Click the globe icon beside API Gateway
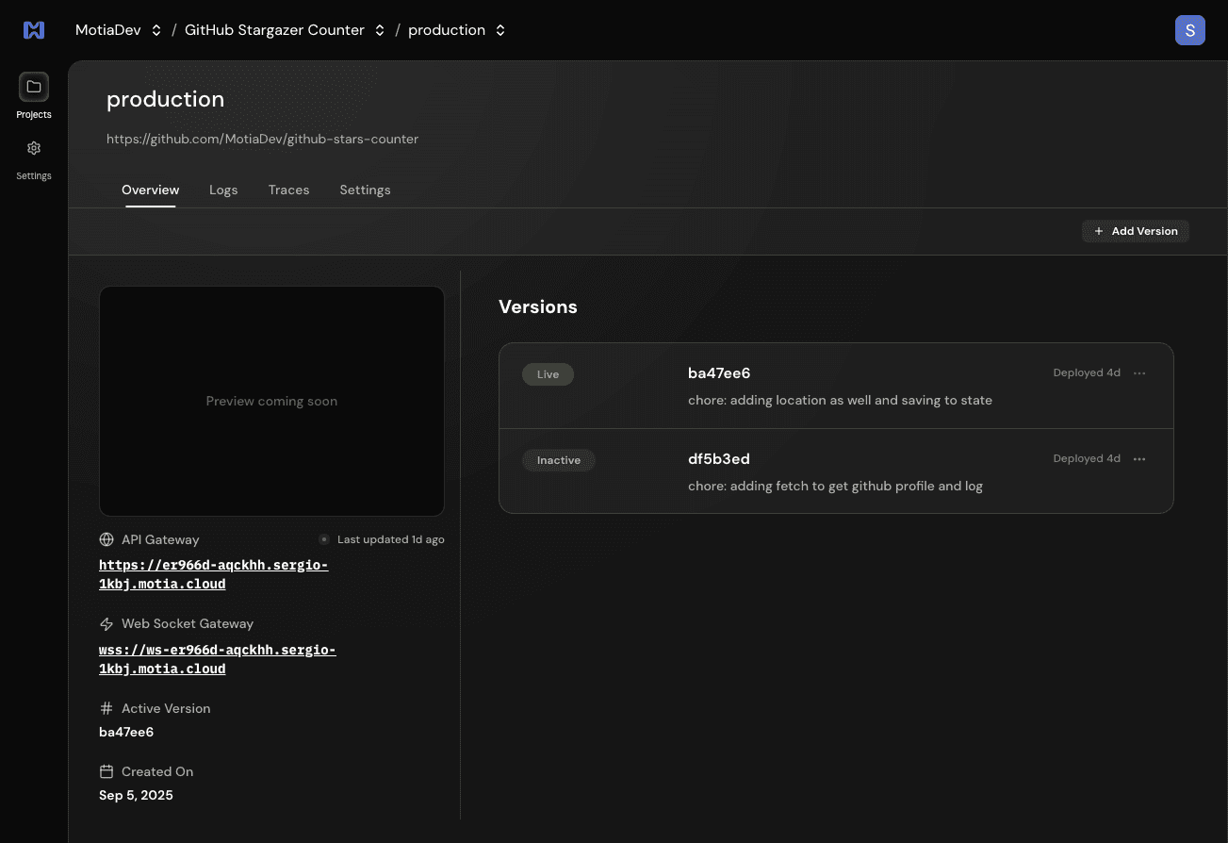This screenshot has width=1228, height=843. pos(106,540)
